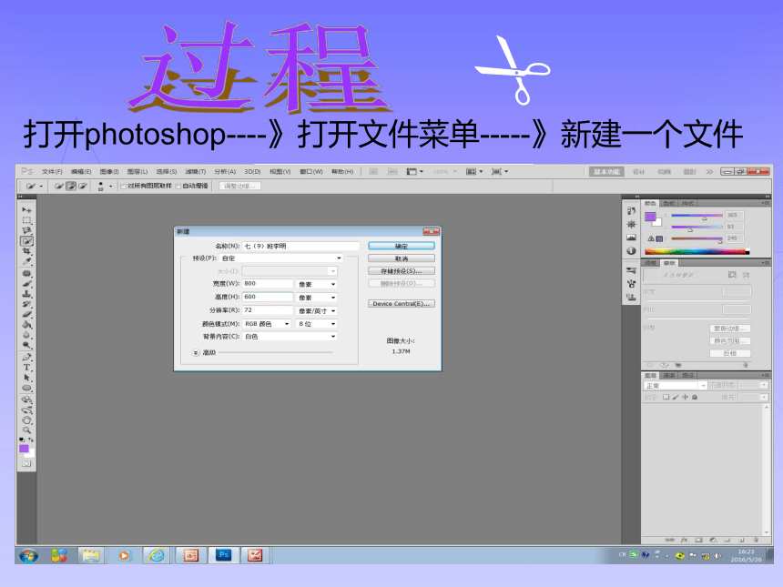Select the 基本功能 workspace
The height and width of the screenshot is (587, 783).
click(x=606, y=172)
